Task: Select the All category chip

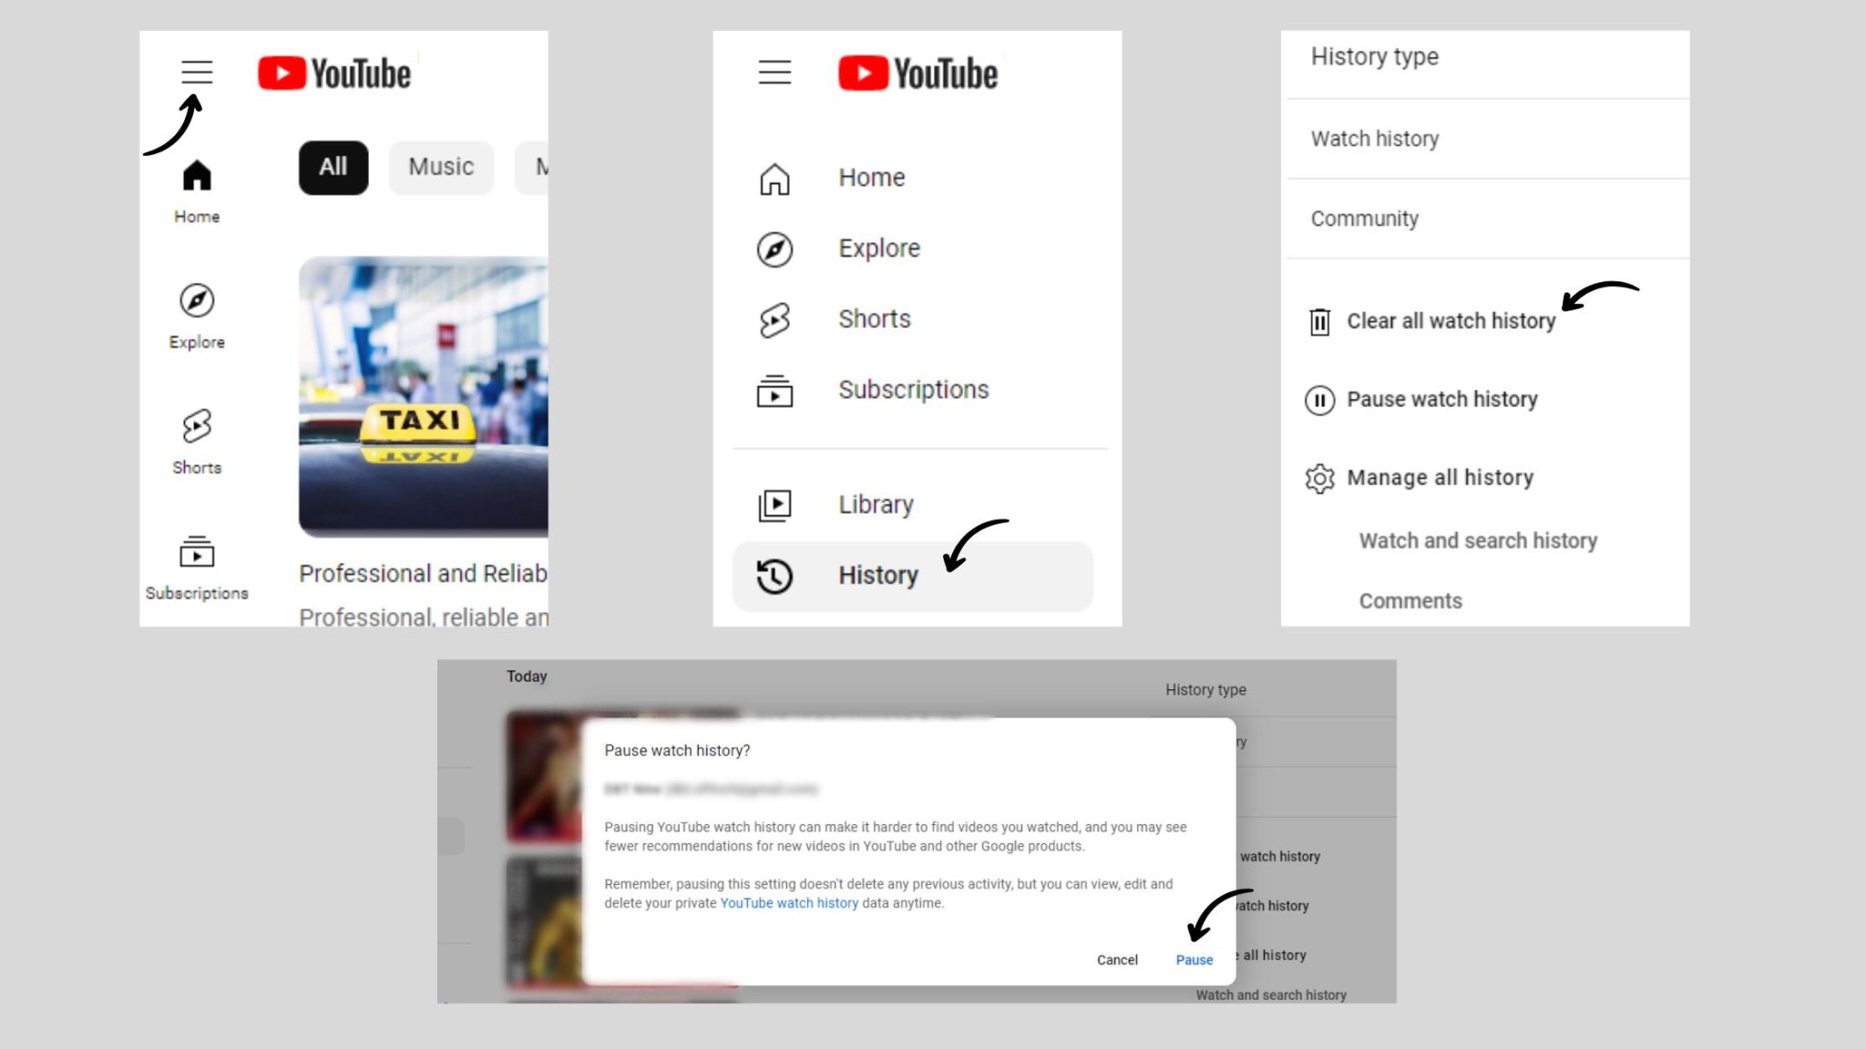Action: pos(333,167)
